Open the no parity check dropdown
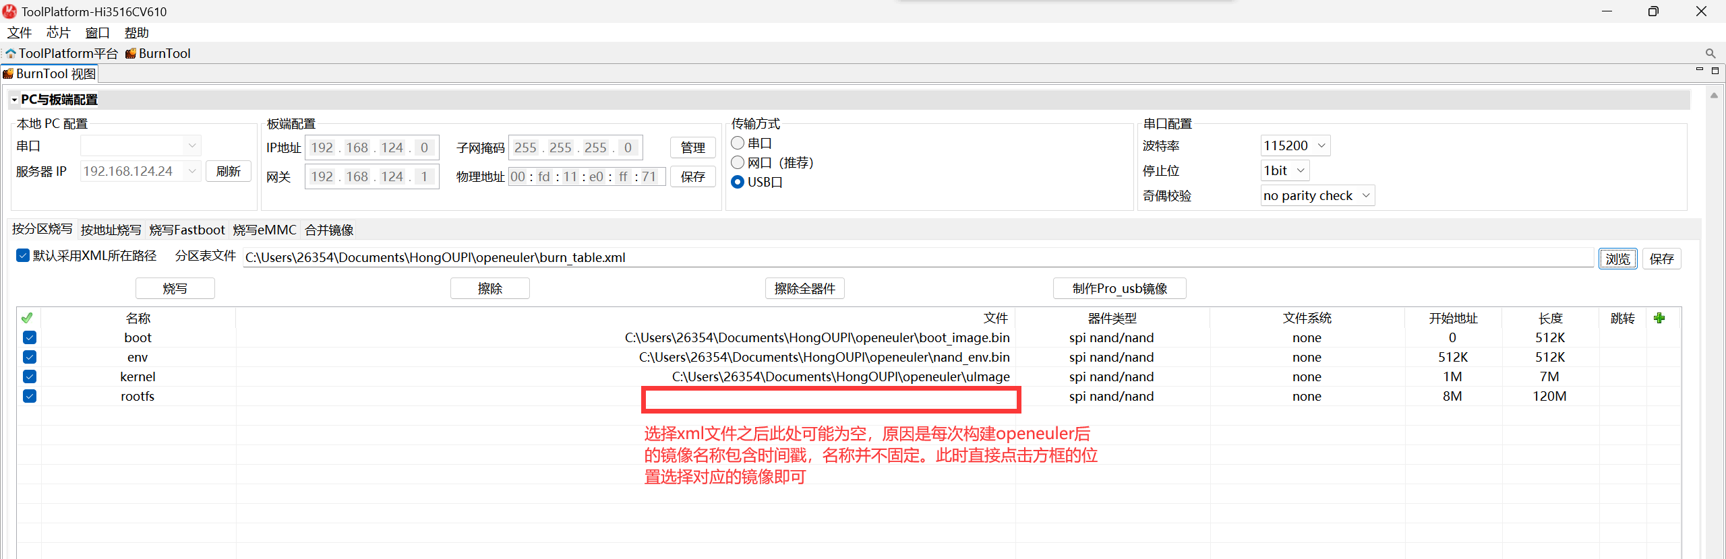 coord(1317,195)
